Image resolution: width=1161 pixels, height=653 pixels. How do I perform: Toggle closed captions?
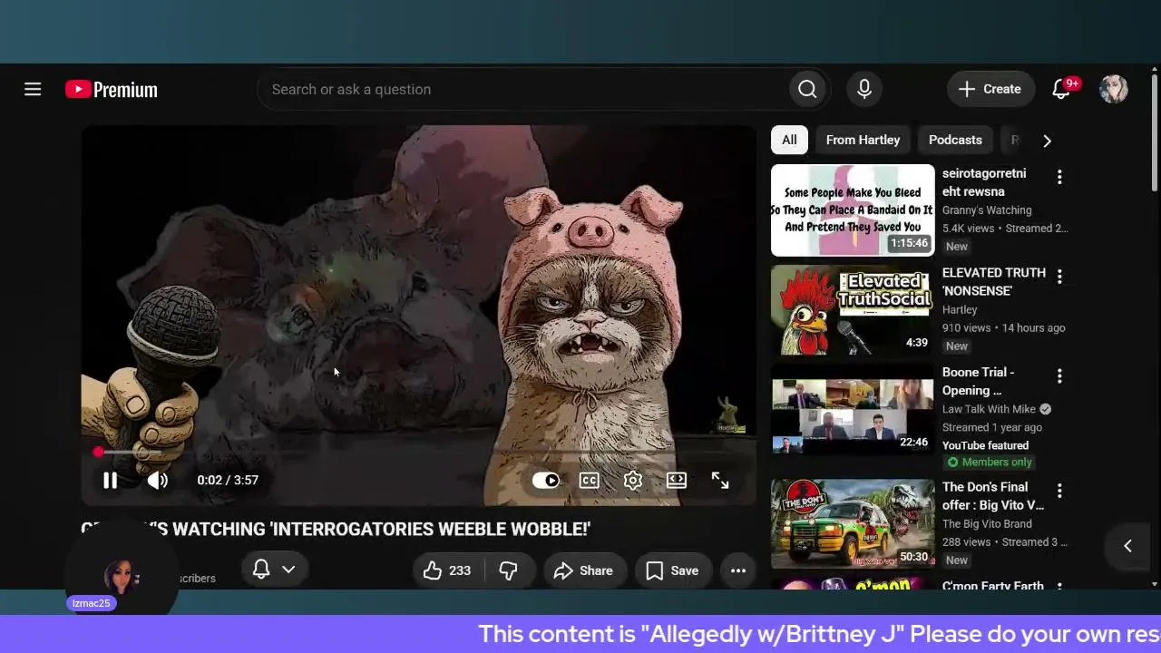tap(590, 480)
